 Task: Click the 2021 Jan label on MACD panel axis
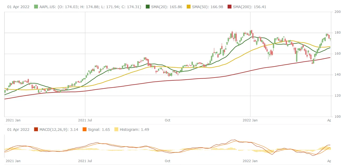click(13, 161)
